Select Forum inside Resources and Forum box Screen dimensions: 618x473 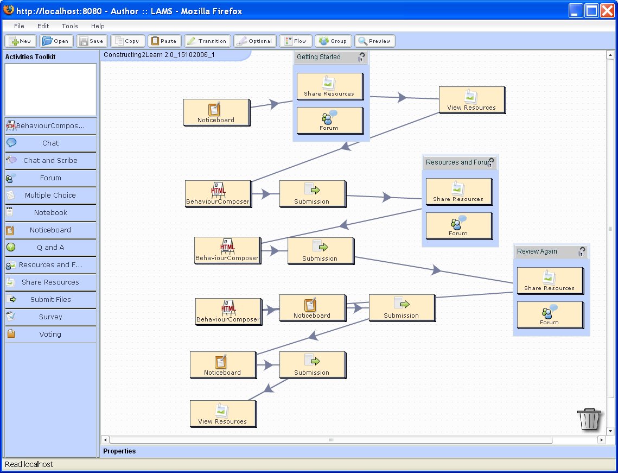pos(458,226)
